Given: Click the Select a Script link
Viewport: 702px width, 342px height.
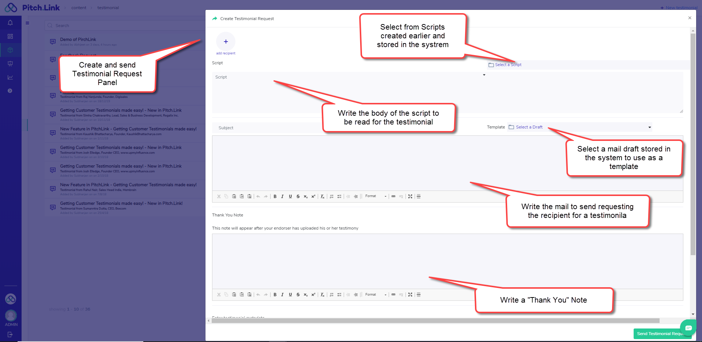Looking at the screenshot, I should pos(508,65).
